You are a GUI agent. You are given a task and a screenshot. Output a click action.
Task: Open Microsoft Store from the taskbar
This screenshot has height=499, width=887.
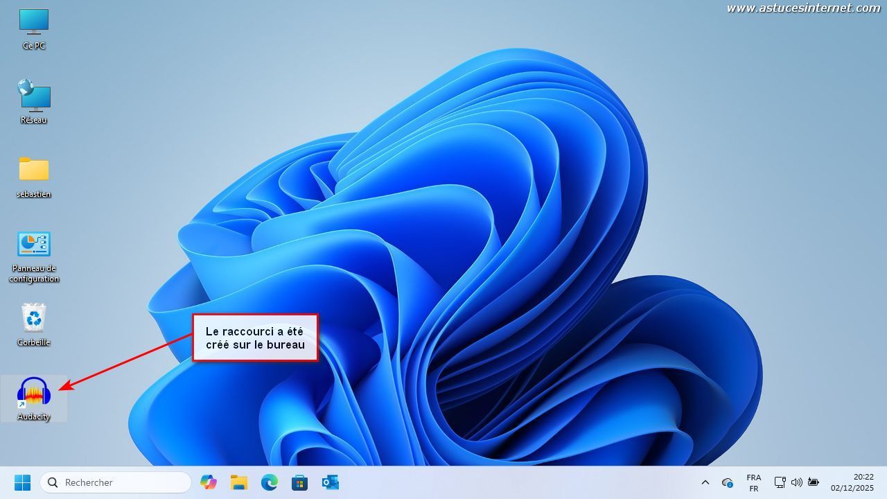[x=299, y=482]
